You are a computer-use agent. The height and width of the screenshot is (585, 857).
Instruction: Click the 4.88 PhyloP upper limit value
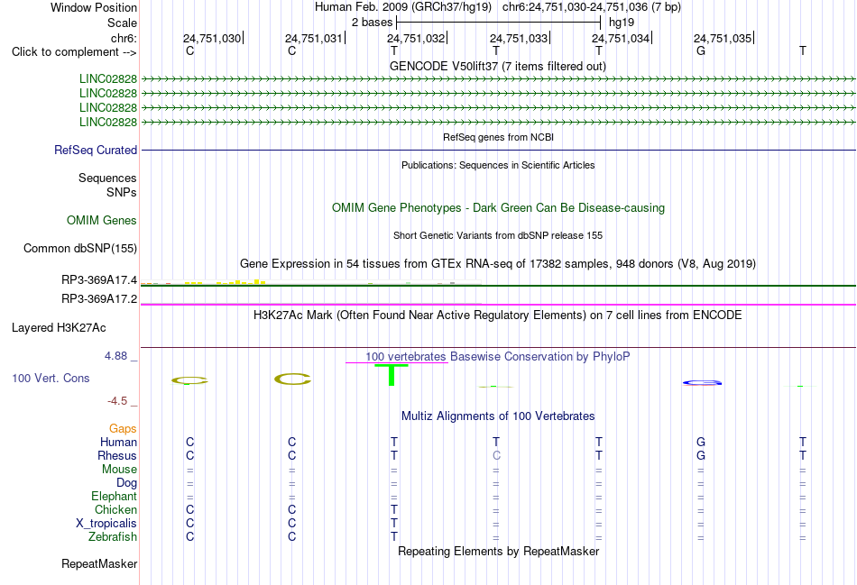(x=115, y=355)
